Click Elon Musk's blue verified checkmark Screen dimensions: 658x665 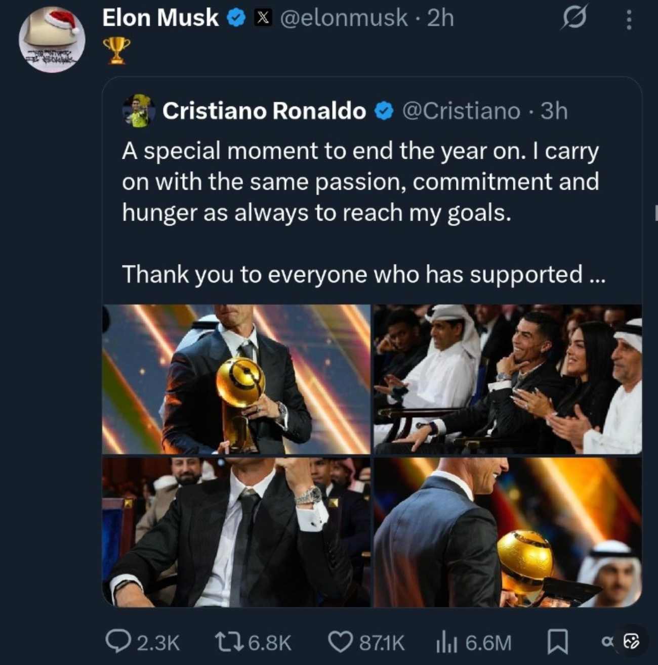(236, 18)
